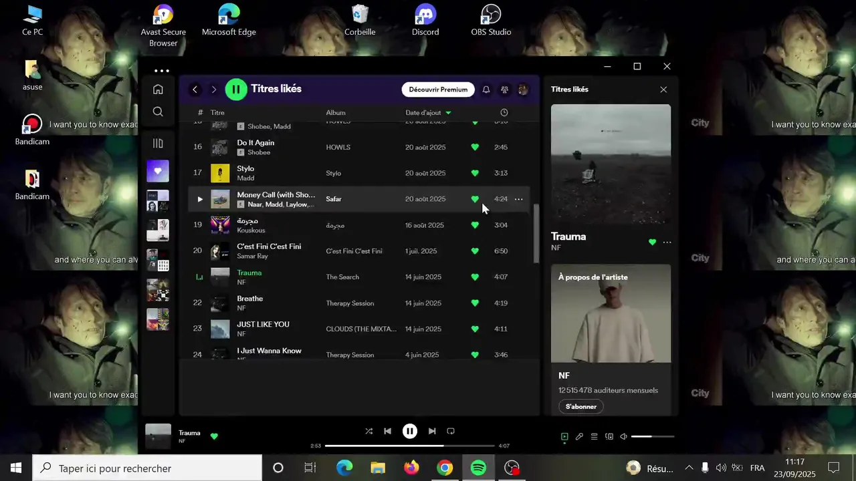Open Spotify search via the magnifier icon

coord(158,112)
